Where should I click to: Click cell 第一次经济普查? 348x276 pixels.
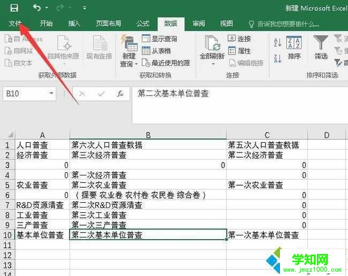pyautogui.click(x=148, y=175)
